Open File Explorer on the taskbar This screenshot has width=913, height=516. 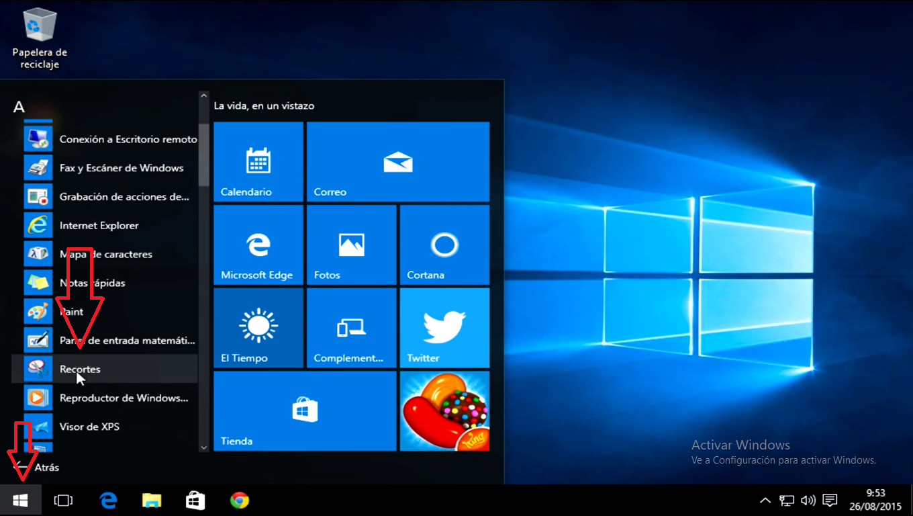(152, 501)
